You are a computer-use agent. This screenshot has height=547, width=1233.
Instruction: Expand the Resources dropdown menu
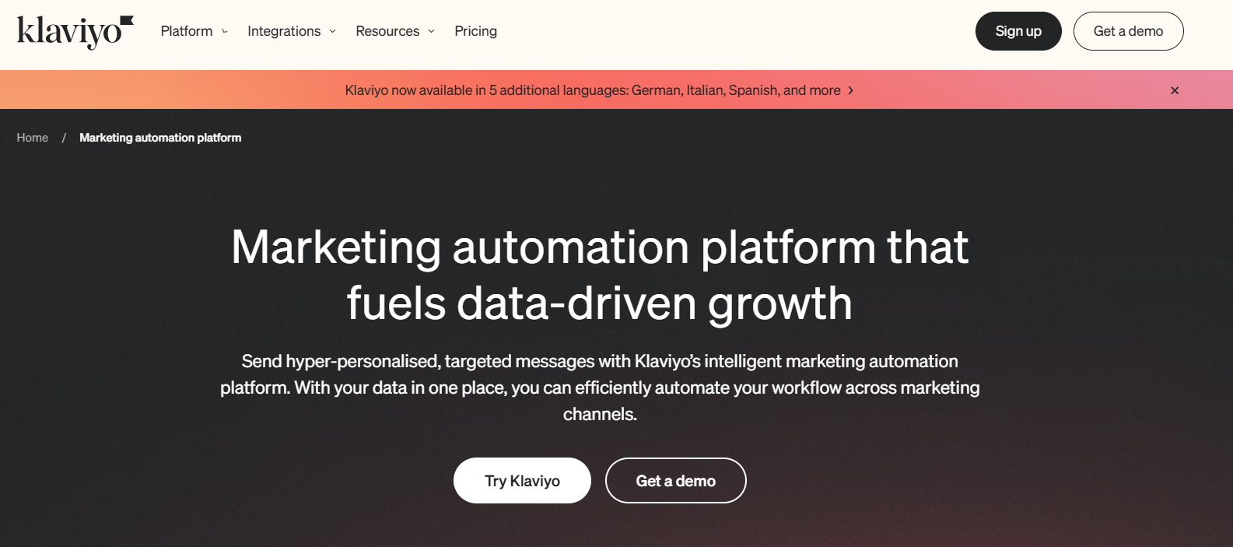[x=395, y=31]
